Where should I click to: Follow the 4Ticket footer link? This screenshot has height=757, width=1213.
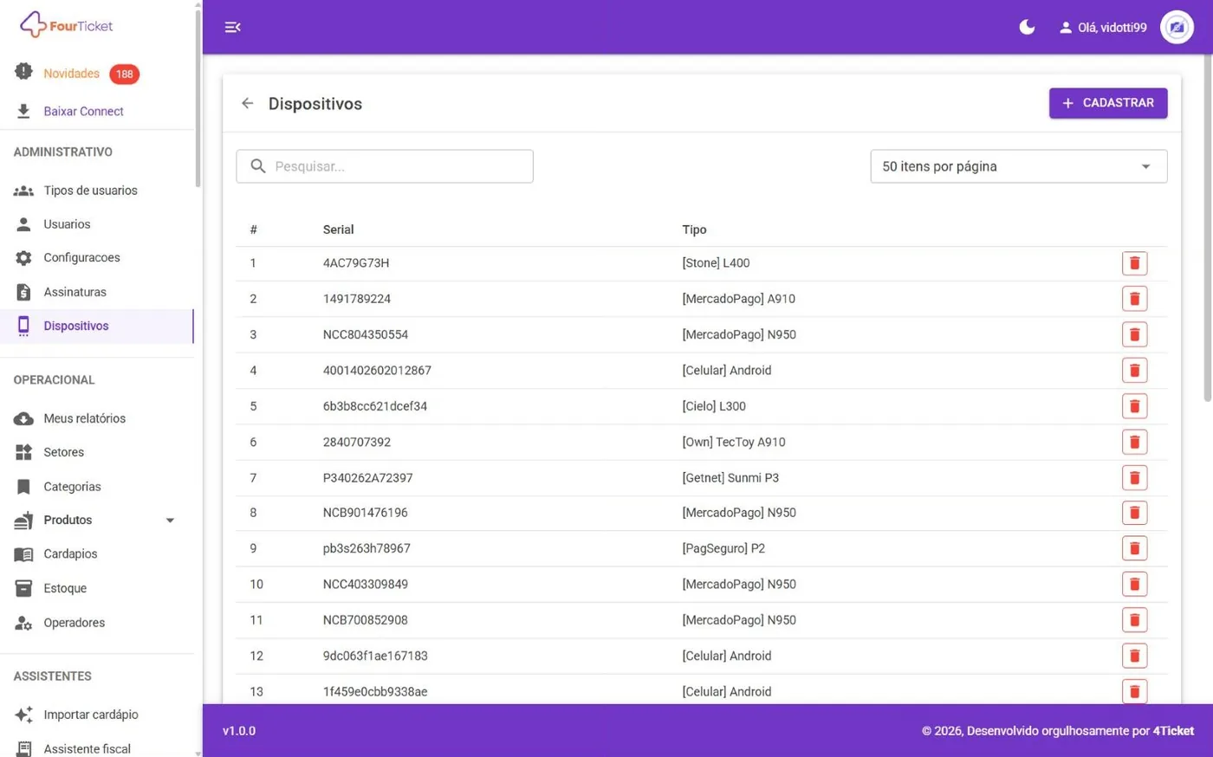click(x=1173, y=731)
